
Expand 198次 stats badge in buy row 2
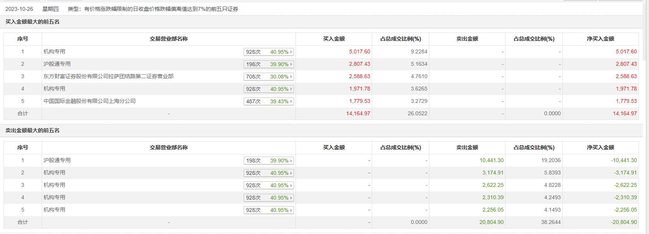click(269, 64)
